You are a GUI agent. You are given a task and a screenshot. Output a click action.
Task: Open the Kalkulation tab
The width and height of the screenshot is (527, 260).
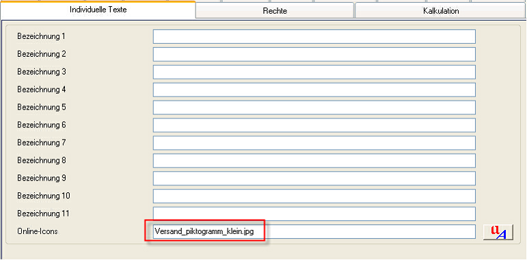[441, 11]
